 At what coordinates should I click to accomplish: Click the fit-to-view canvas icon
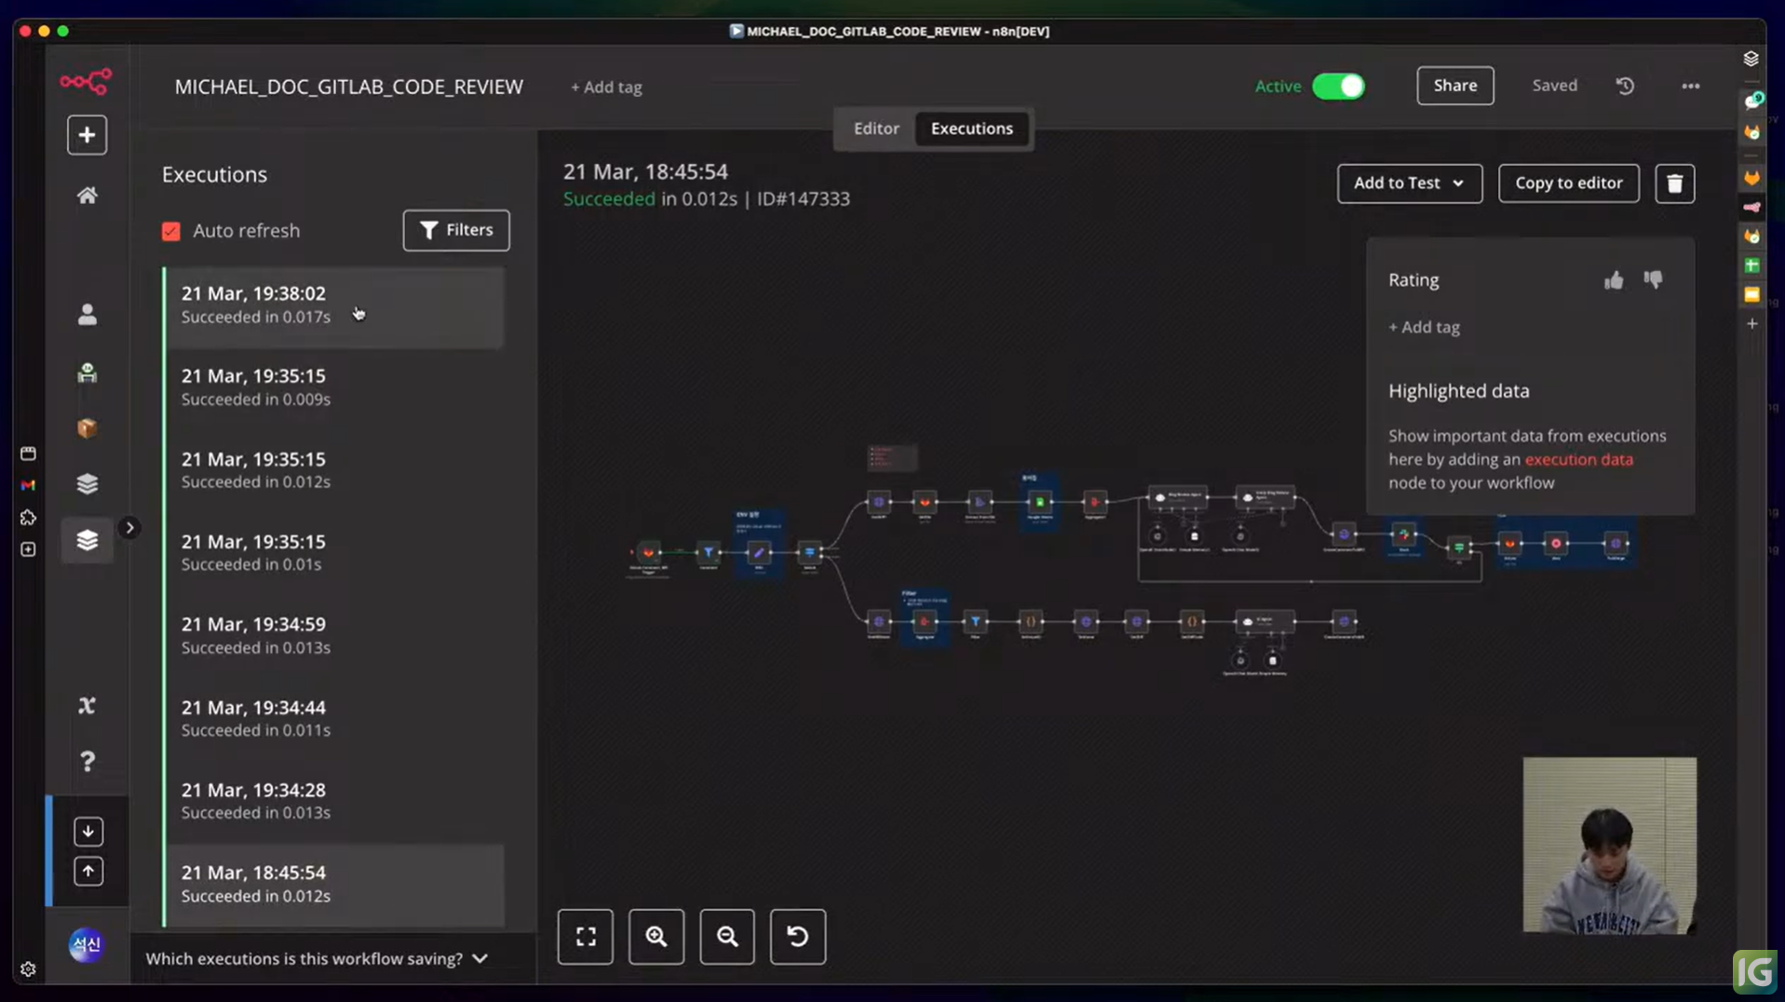(x=586, y=937)
